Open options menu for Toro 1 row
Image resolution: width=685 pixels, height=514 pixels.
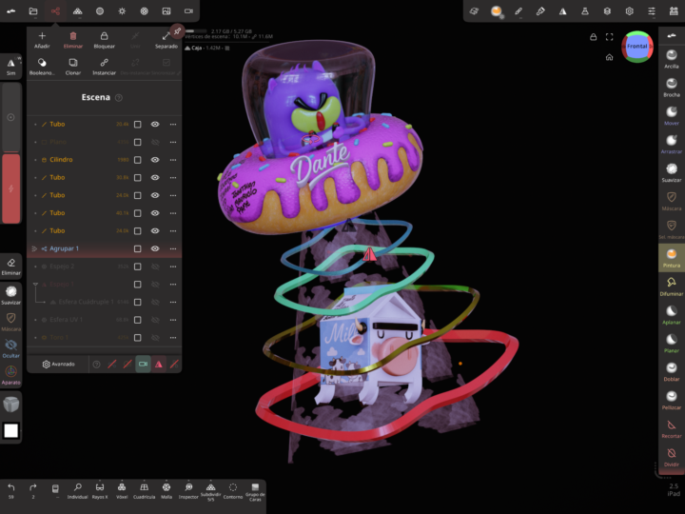click(x=173, y=337)
